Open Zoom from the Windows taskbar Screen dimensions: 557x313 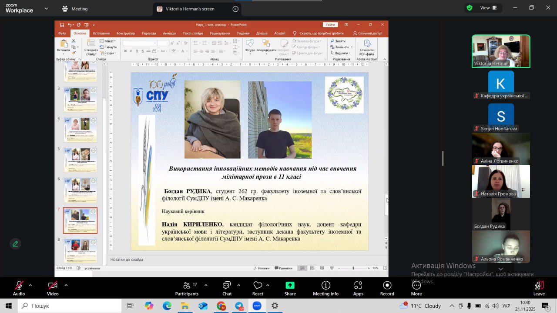coord(257,306)
